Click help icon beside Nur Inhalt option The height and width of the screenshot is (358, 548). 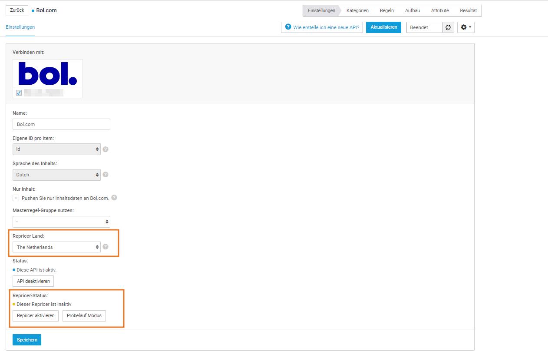point(114,198)
